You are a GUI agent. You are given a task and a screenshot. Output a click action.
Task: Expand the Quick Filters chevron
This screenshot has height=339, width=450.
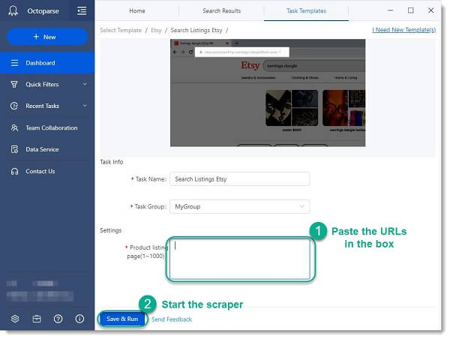coord(85,84)
